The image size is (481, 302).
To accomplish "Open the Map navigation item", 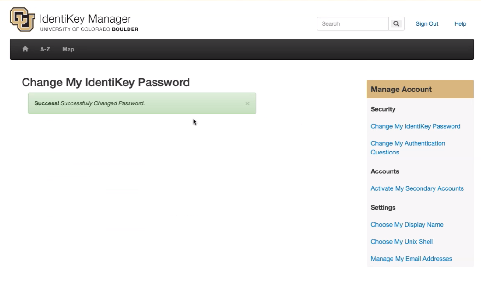I will (x=68, y=49).
